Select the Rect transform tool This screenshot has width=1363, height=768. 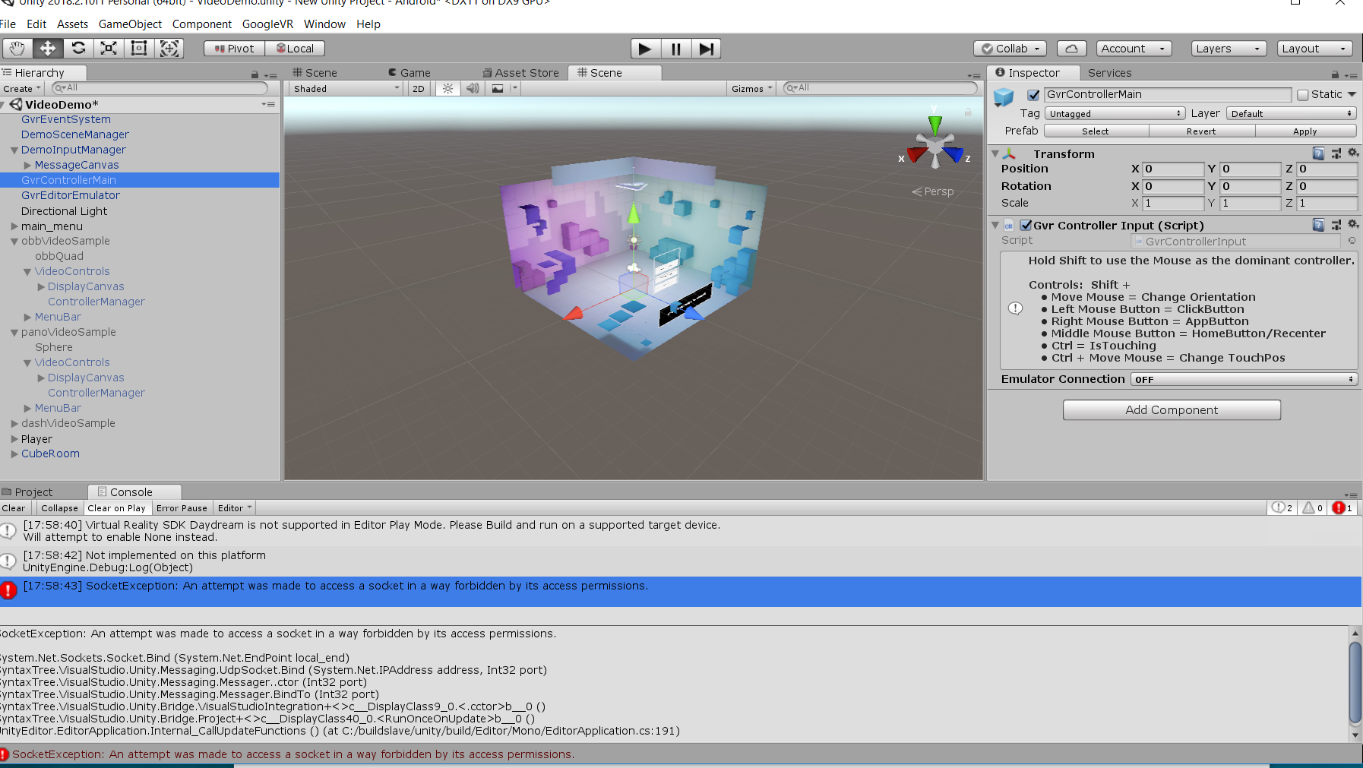138,48
